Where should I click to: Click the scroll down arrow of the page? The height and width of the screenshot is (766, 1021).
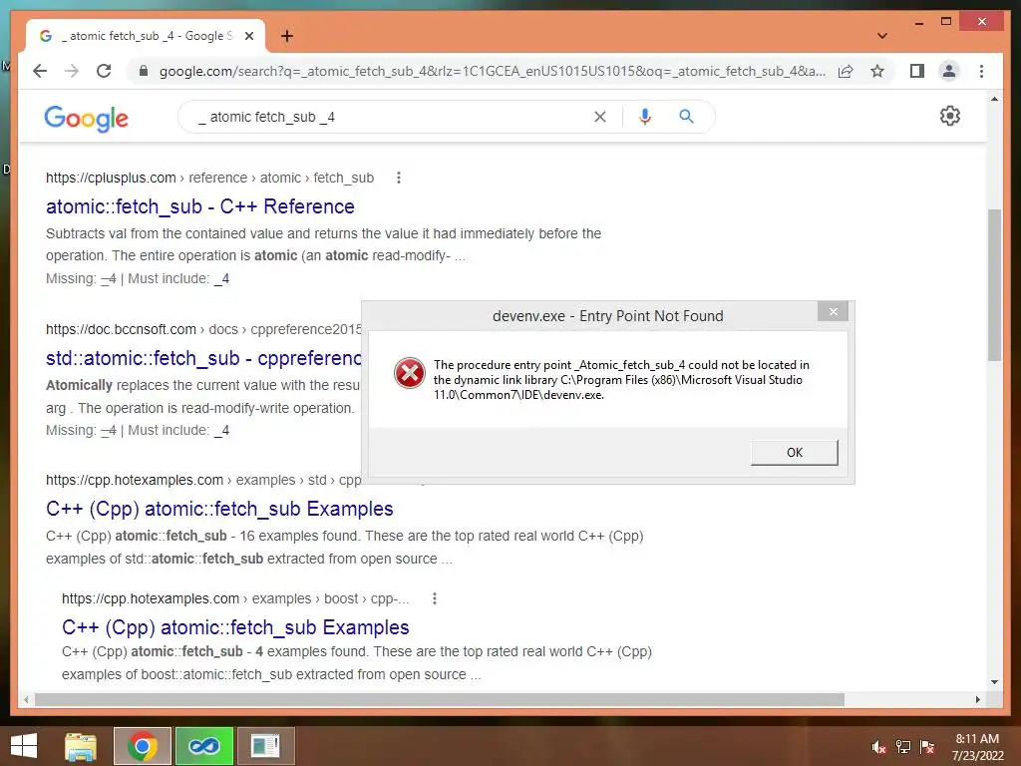[x=994, y=682]
